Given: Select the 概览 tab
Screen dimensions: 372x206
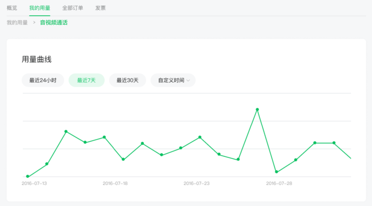Looking at the screenshot, I should [x=12, y=8].
